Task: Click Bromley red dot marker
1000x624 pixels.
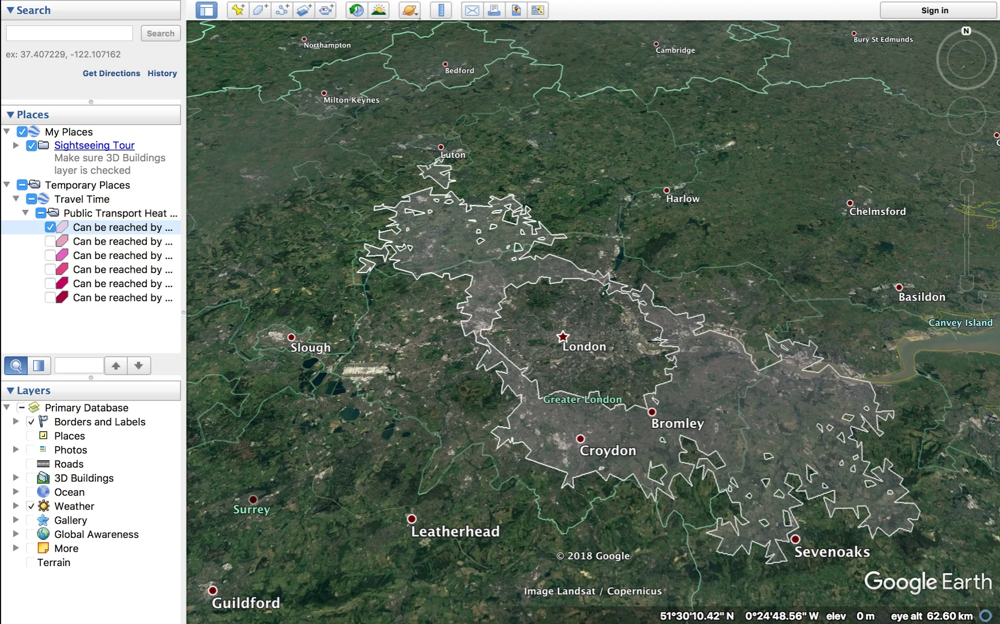Action: [x=652, y=412]
